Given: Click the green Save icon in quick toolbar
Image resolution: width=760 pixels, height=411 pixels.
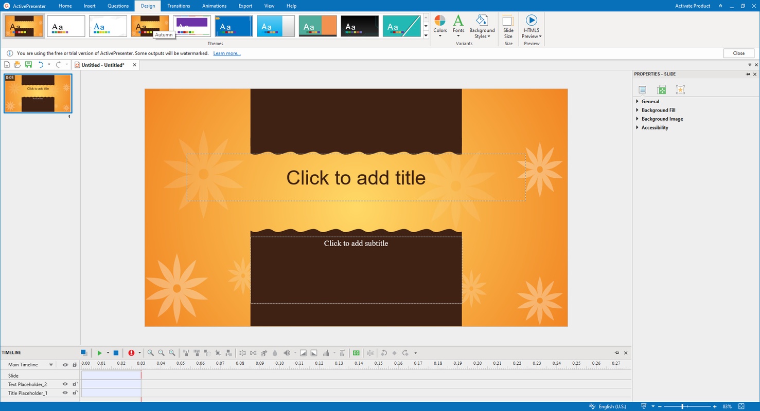Looking at the screenshot, I should coord(28,65).
